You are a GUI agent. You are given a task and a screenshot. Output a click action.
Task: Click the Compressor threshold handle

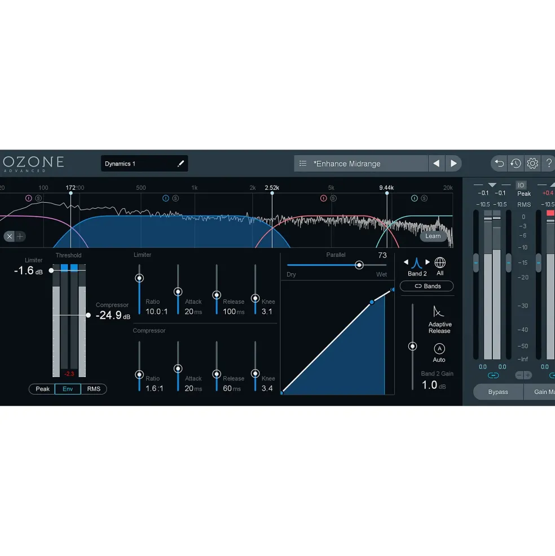pyautogui.click(x=88, y=315)
